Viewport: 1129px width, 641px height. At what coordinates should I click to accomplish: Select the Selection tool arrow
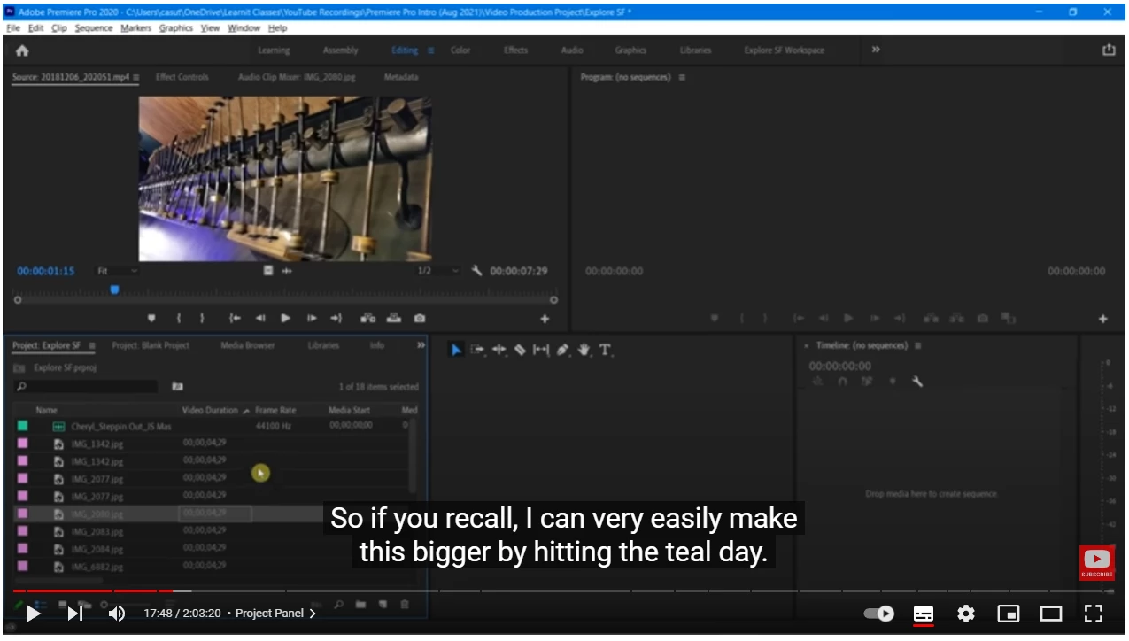(456, 350)
